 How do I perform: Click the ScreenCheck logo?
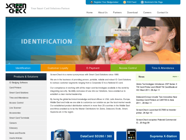tap(16, 8)
